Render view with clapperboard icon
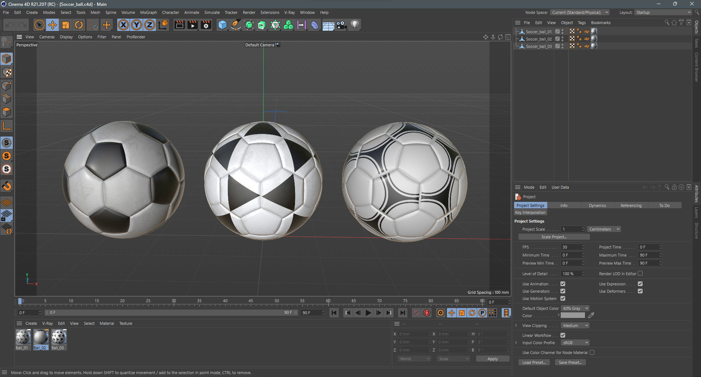This screenshot has height=377, width=701. click(x=179, y=25)
